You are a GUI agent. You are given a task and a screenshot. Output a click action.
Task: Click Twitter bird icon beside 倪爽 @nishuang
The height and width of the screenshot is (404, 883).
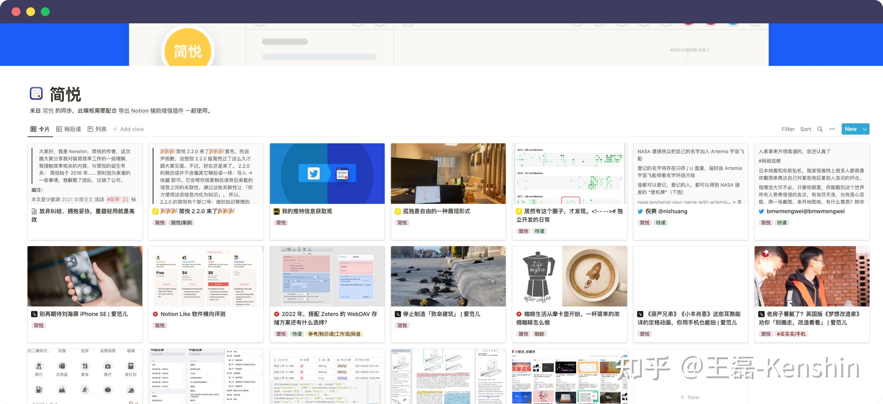(640, 211)
